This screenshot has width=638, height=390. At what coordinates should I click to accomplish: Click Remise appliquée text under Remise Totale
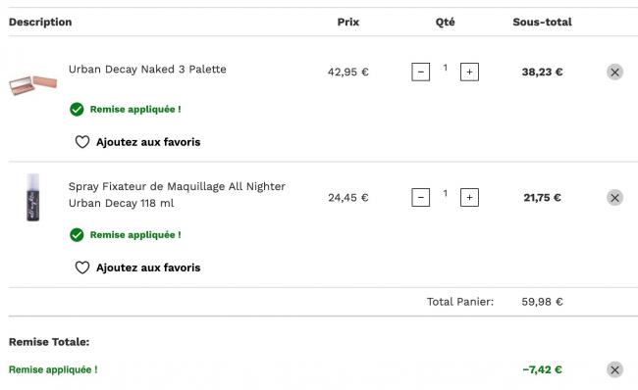53,369
